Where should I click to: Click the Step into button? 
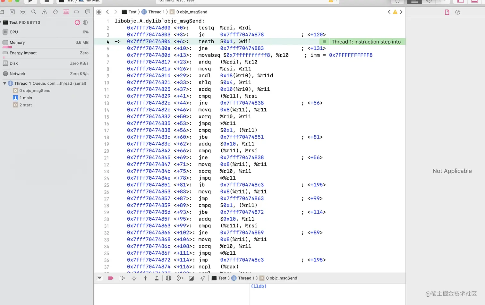click(x=145, y=278)
